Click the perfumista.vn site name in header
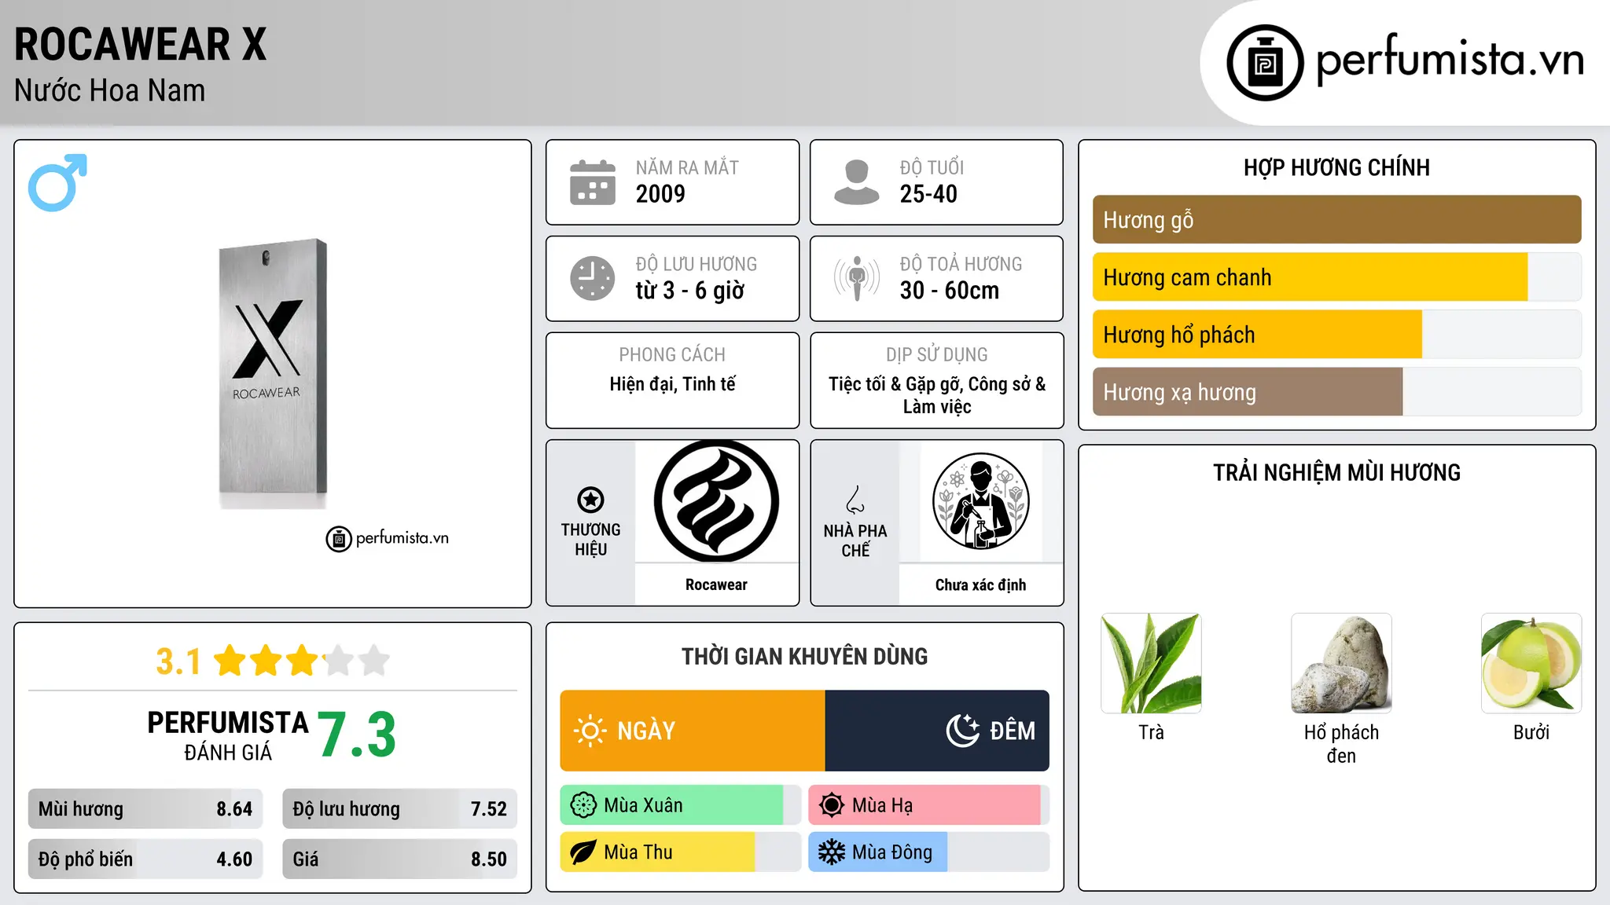Viewport: 1610px width, 905px height. (1450, 60)
